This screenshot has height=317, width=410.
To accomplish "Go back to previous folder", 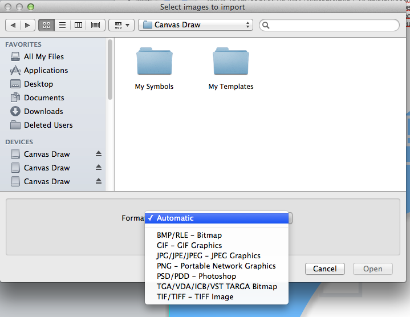I will pos(13,25).
